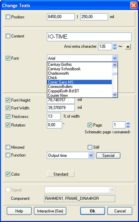Pick Charlesworth in the font list
The width and height of the screenshot is (139, 222).
coord(79,73)
